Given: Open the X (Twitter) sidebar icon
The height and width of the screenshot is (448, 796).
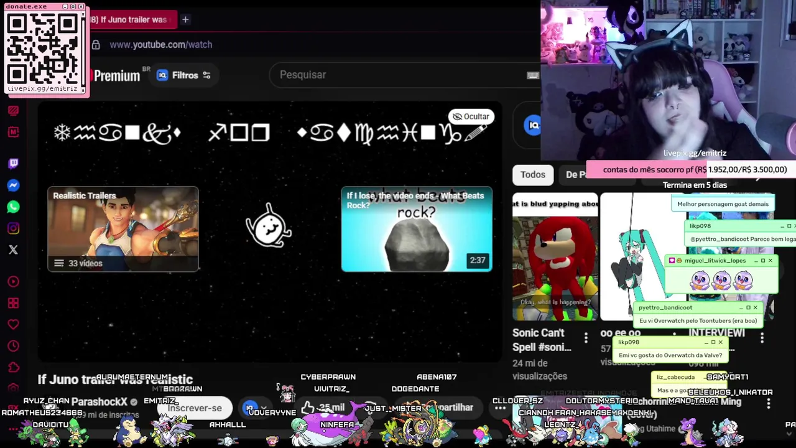Looking at the screenshot, I should click(x=13, y=250).
